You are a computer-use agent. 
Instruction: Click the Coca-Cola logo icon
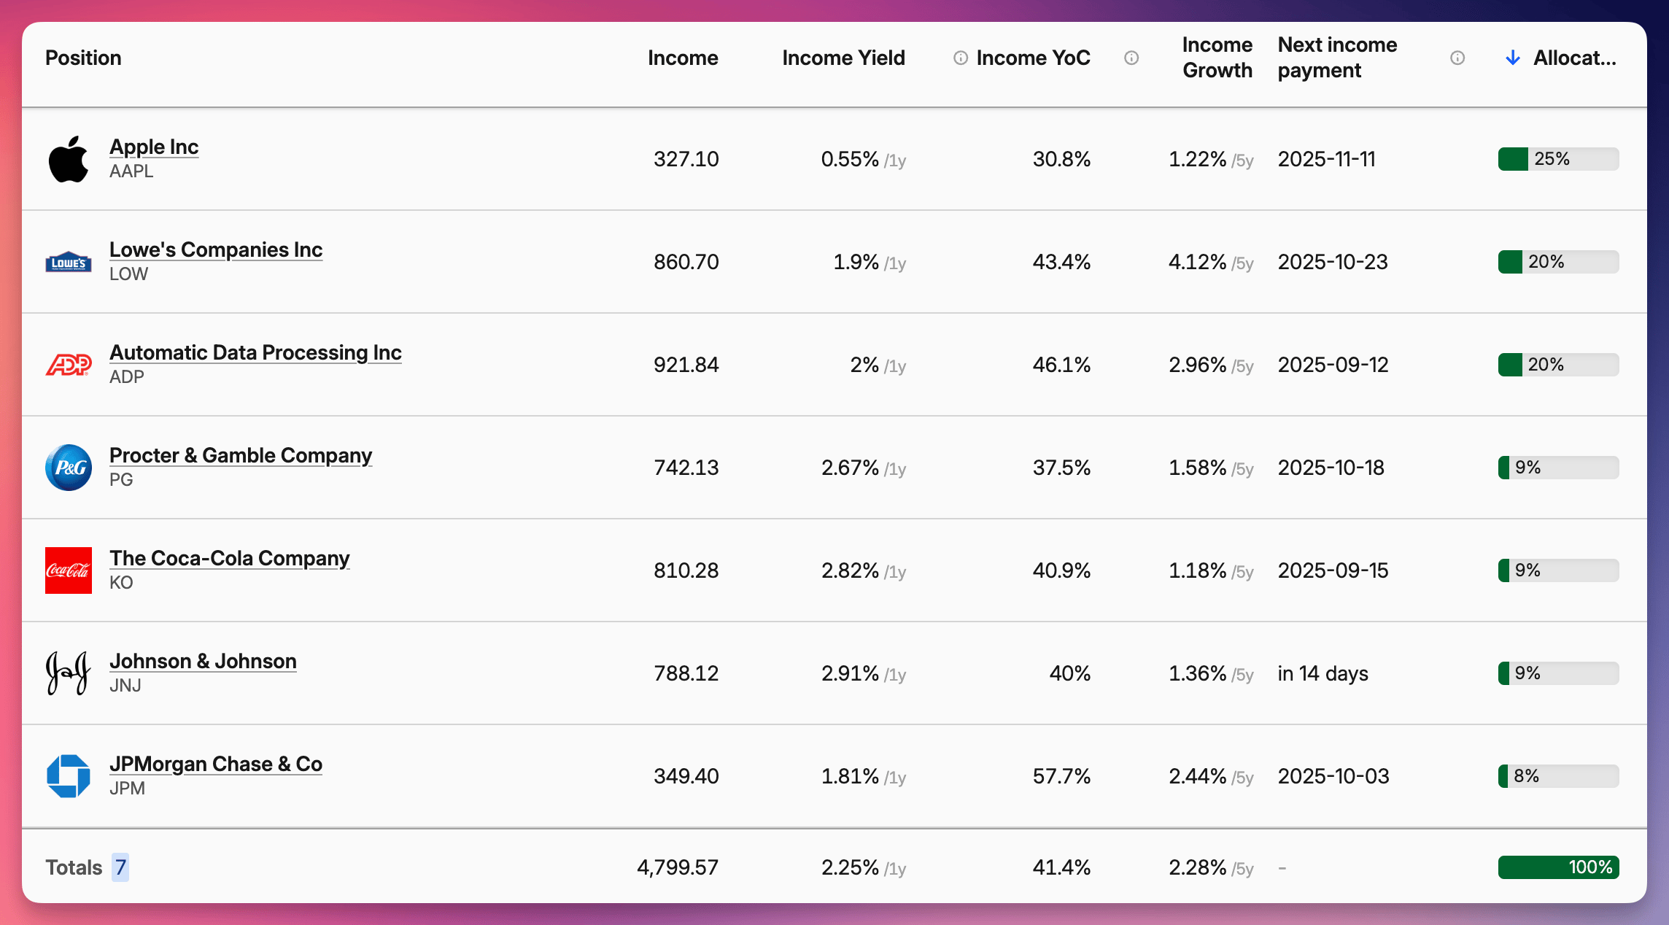tap(69, 570)
